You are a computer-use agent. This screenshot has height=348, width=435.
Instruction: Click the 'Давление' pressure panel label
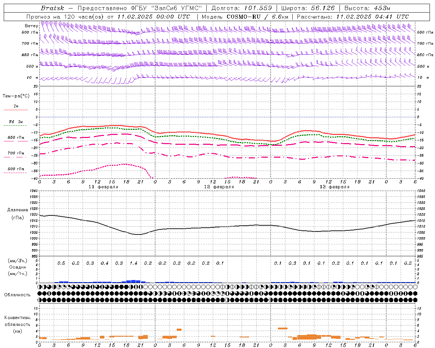[x=18, y=210]
